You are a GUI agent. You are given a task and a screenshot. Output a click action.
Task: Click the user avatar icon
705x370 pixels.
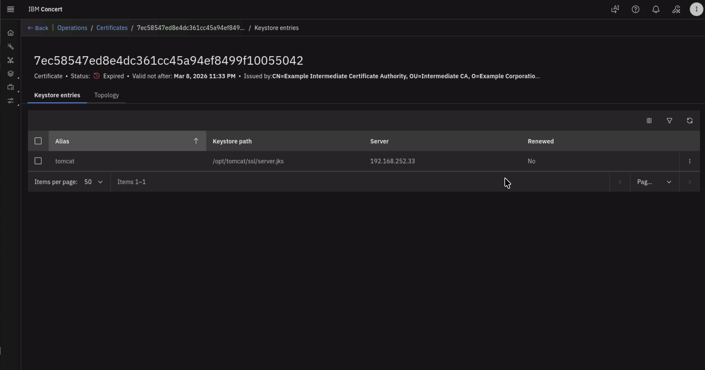pyautogui.click(x=696, y=9)
